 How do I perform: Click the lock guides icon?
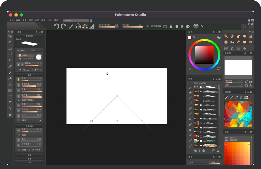click(171, 26)
